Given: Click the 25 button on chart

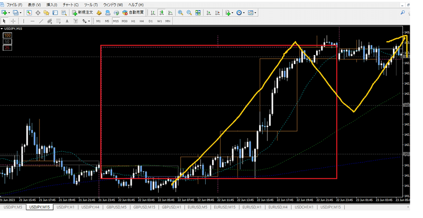Looking at the screenshot, I should pos(7,48).
